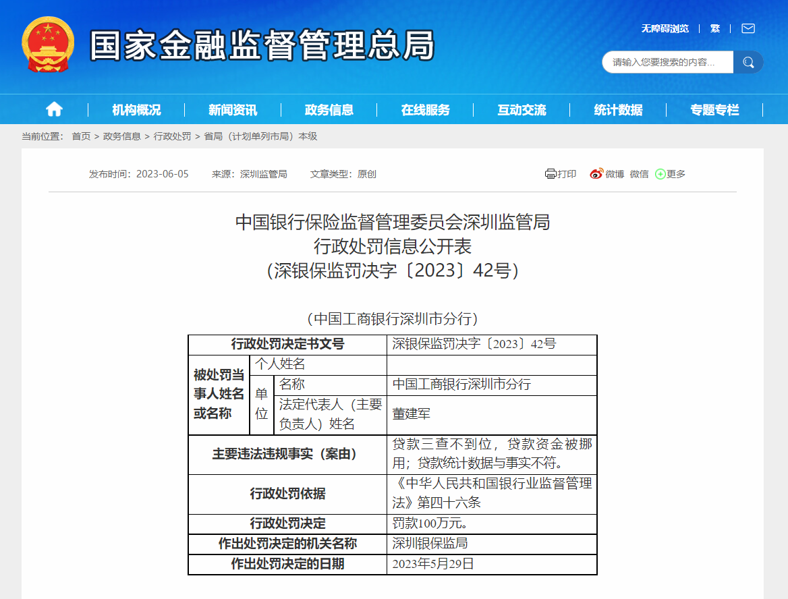Click subtitle (中国工商银行深圳市分行) above table

[x=393, y=318]
